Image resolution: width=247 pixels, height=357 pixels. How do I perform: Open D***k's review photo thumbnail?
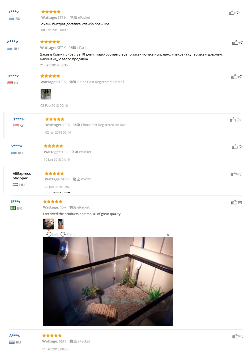(x=46, y=94)
